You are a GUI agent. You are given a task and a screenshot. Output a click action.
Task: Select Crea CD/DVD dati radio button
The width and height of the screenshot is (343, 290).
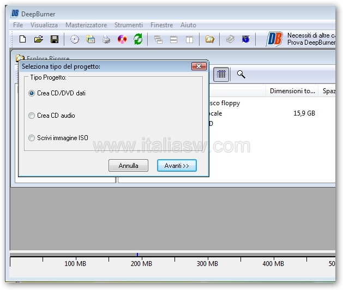32,93
